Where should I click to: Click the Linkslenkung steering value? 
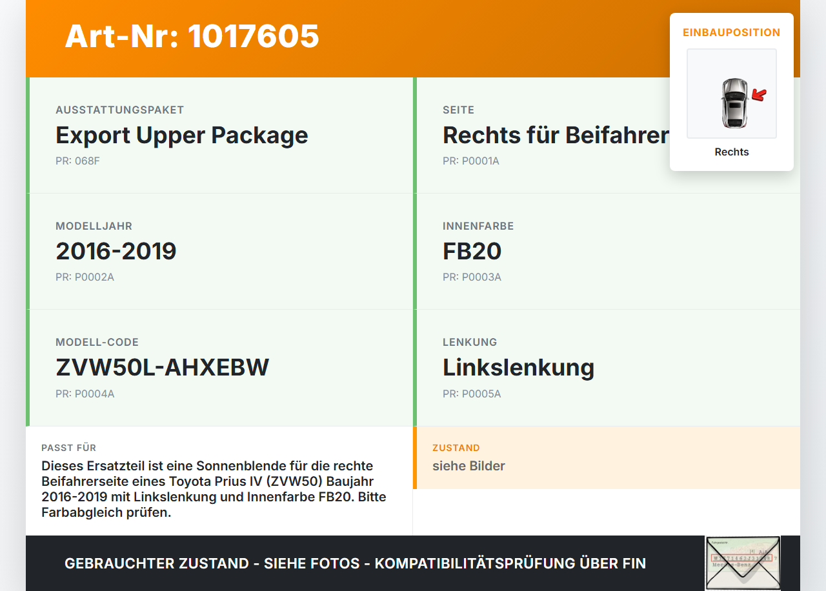click(x=518, y=368)
